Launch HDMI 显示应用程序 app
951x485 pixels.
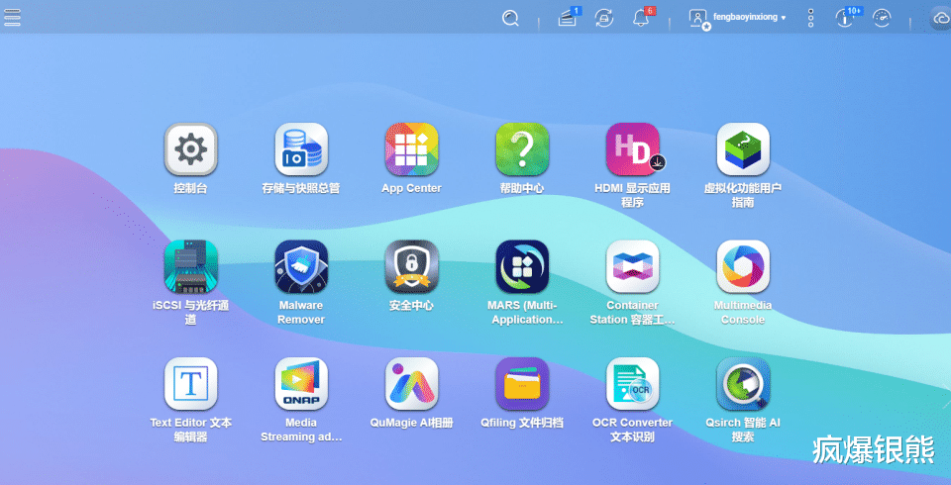click(x=632, y=149)
